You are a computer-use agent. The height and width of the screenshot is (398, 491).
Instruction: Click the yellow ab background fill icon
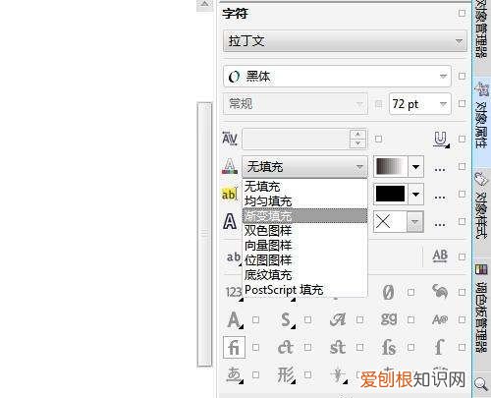click(229, 195)
